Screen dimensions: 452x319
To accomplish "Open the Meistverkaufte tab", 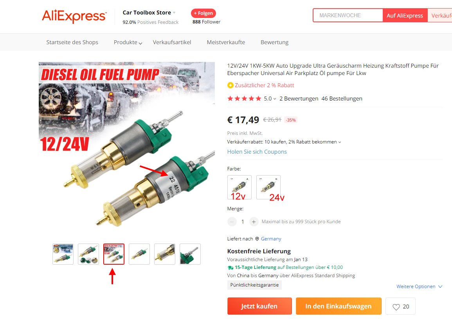I will (226, 42).
